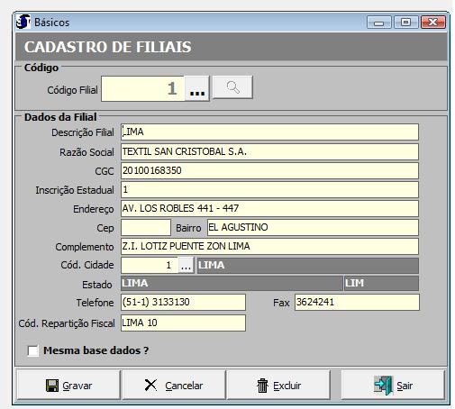Click the app icon in the title bar

pyautogui.click(x=23, y=22)
